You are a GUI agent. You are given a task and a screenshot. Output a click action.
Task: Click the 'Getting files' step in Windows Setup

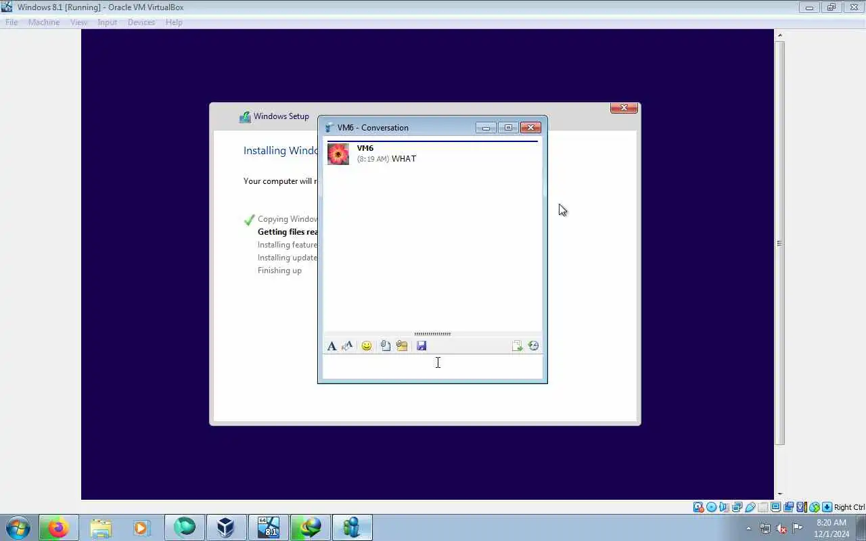pyautogui.click(x=288, y=232)
